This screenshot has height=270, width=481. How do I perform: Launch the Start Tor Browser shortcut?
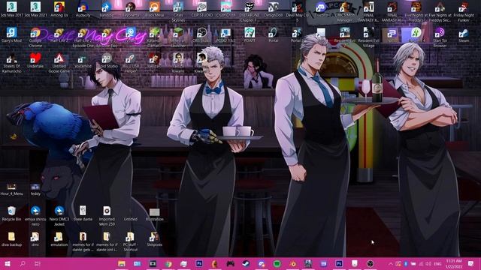click(440, 37)
